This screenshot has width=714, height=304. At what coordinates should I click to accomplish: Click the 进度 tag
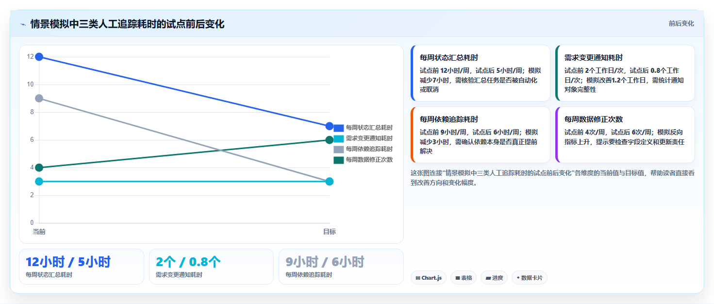(494, 278)
